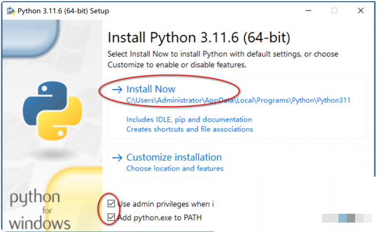Click the Python311 install path line
This screenshot has height=232, width=380.
pos(238,100)
